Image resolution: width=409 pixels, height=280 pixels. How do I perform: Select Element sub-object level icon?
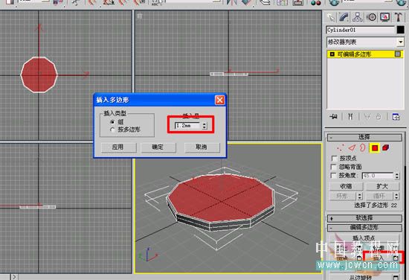[385, 148]
